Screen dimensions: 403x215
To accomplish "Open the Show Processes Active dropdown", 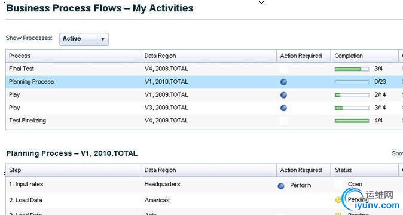I will (x=84, y=39).
